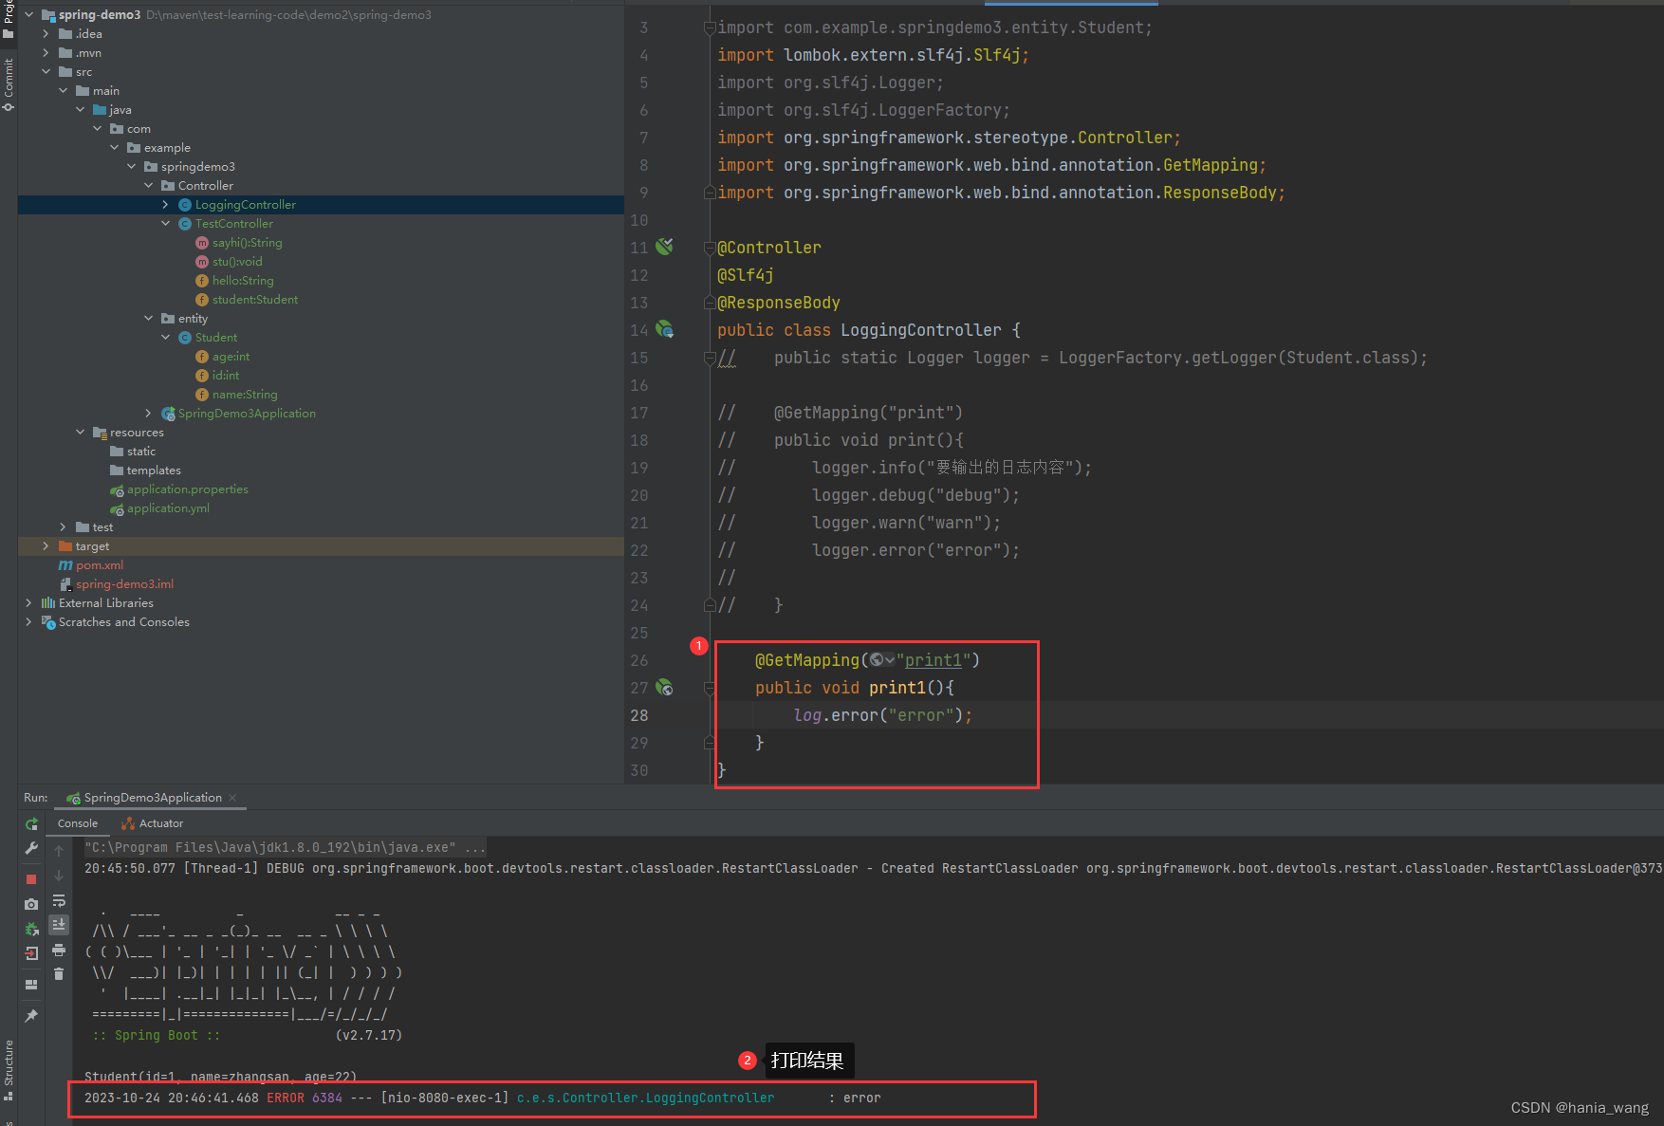The width and height of the screenshot is (1664, 1126).
Task: Stop the running application with the red square
Action: (x=31, y=879)
